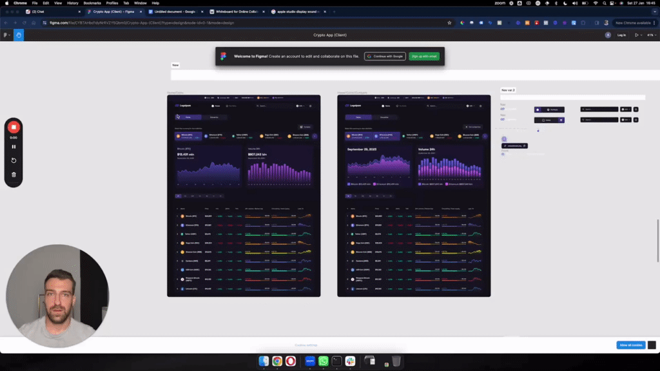The image size is (660, 371).
Task: Click the Log in button
Action: [621, 35]
